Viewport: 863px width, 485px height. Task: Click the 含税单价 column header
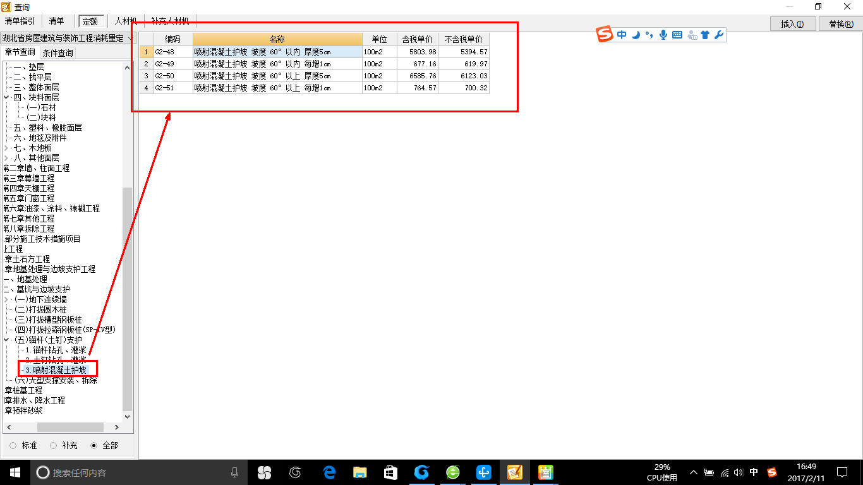click(417, 39)
